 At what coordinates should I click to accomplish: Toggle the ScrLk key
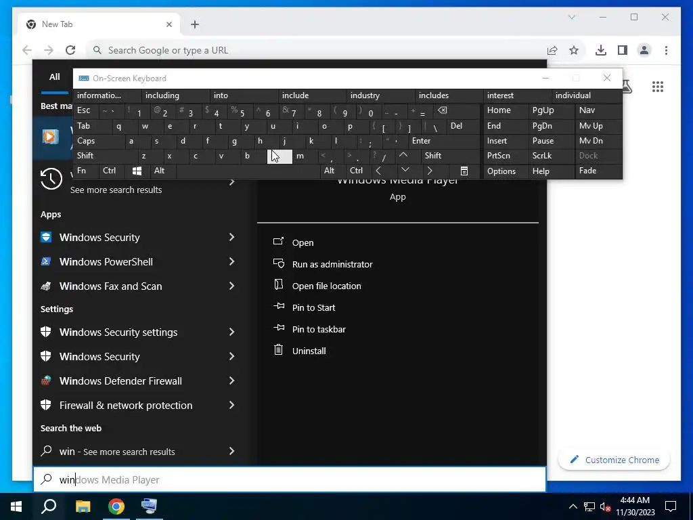tap(551, 156)
